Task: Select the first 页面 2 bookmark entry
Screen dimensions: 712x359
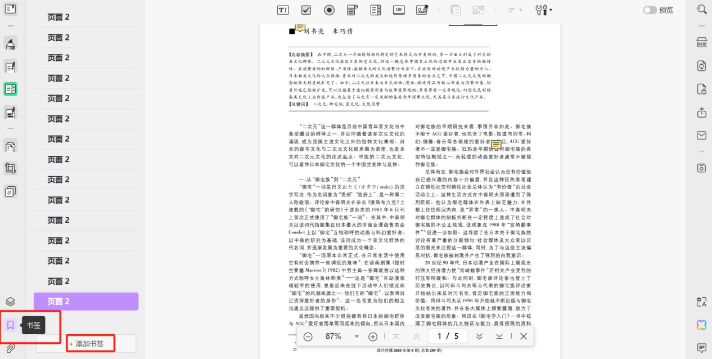Action: 86,17
